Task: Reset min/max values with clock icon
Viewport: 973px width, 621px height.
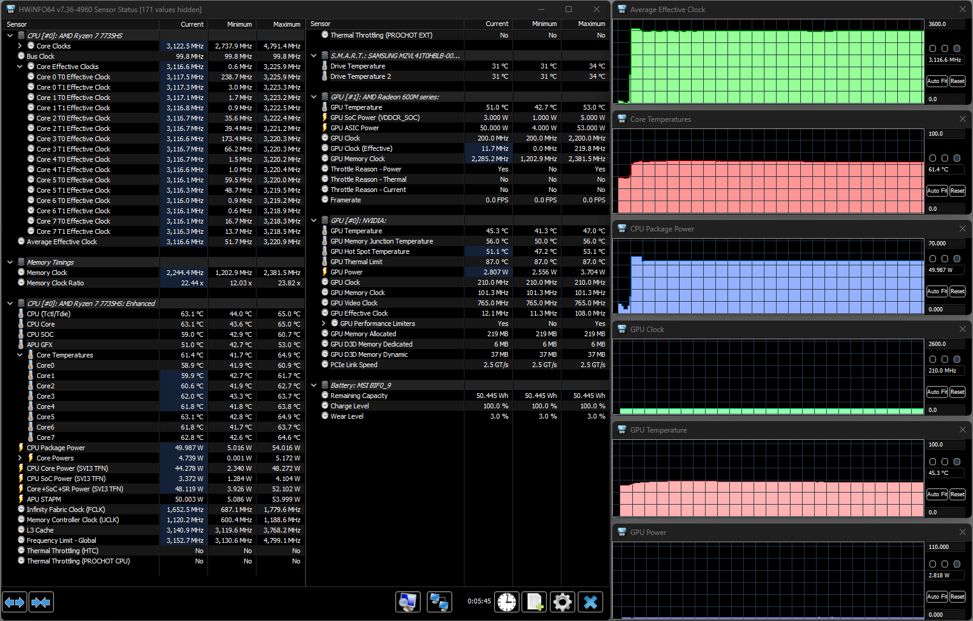Action: pos(507,602)
